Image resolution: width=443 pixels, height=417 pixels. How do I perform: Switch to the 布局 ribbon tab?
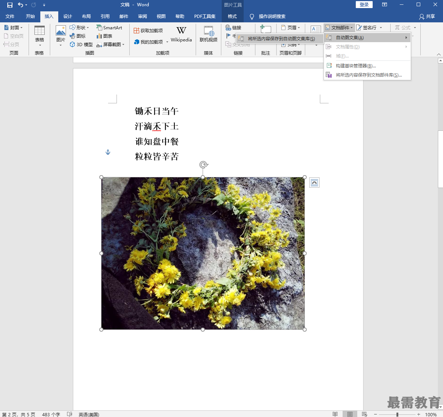point(86,16)
